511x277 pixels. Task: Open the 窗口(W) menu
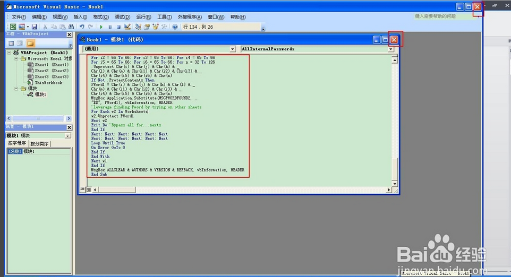216,17
